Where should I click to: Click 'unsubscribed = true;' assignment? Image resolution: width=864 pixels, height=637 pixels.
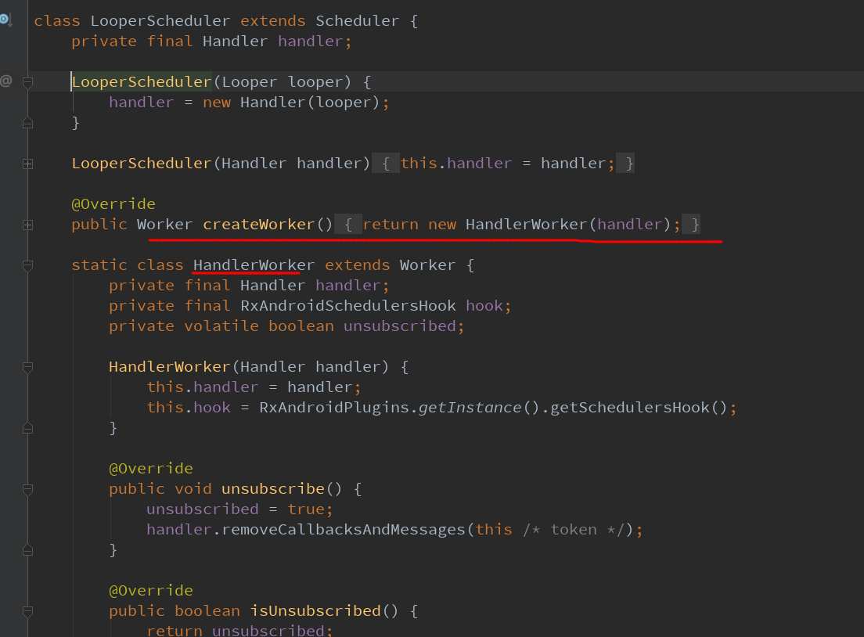pyautogui.click(x=239, y=509)
